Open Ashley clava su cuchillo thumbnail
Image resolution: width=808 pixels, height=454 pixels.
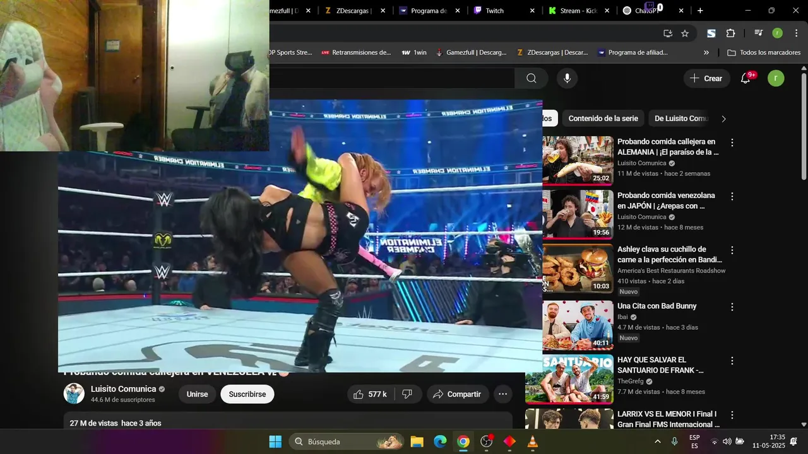[x=578, y=267]
